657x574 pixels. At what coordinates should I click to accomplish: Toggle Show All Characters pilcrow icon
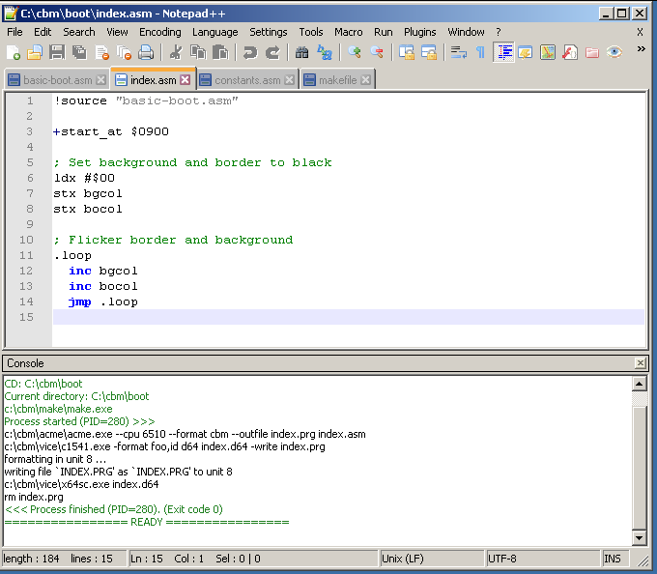click(480, 53)
